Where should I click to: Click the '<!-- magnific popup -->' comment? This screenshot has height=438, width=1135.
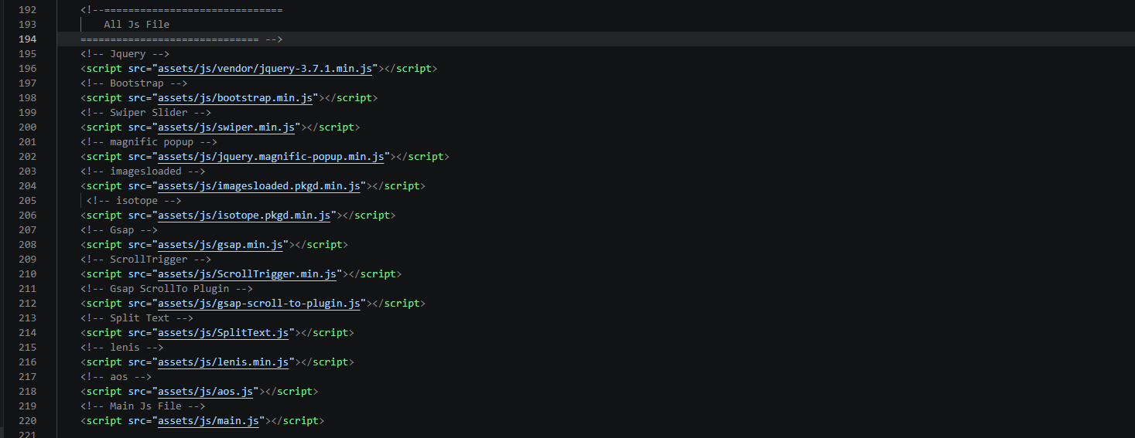point(149,141)
